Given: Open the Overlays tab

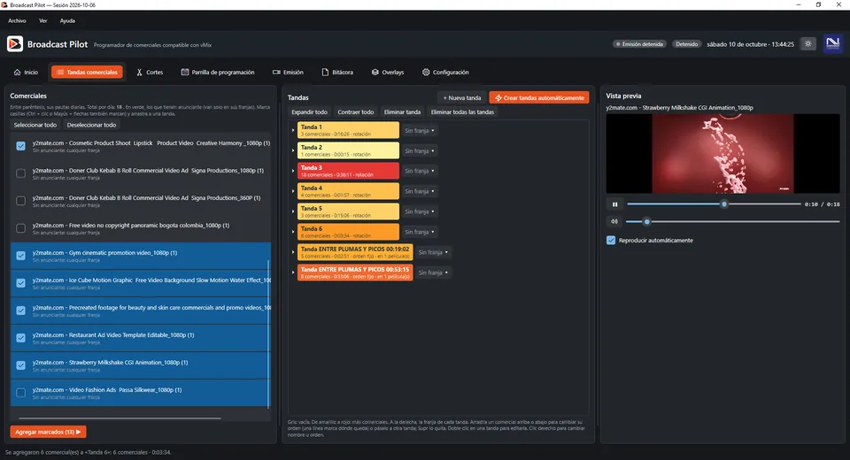Looking at the screenshot, I should (388, 72).
